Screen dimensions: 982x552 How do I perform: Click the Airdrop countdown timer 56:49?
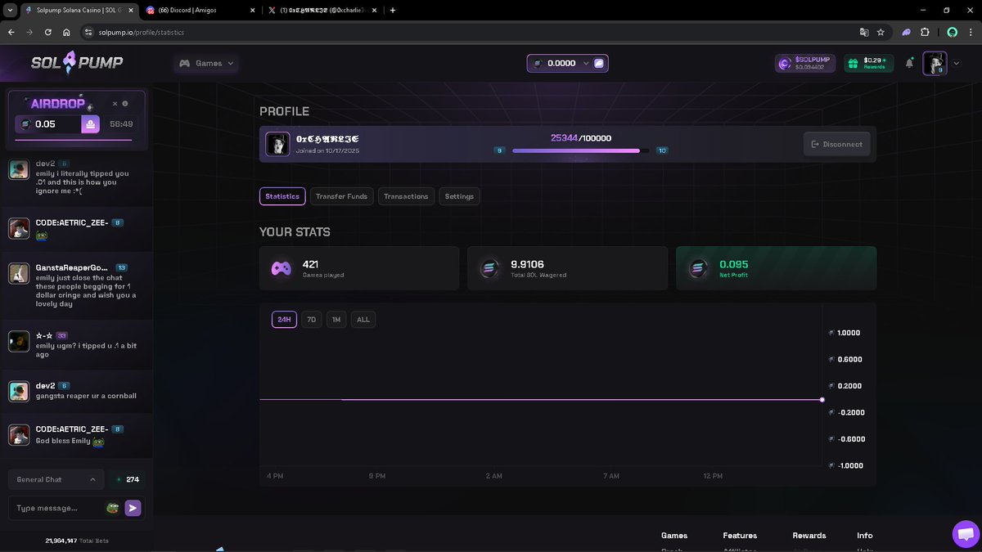click(x=121, y=124)
